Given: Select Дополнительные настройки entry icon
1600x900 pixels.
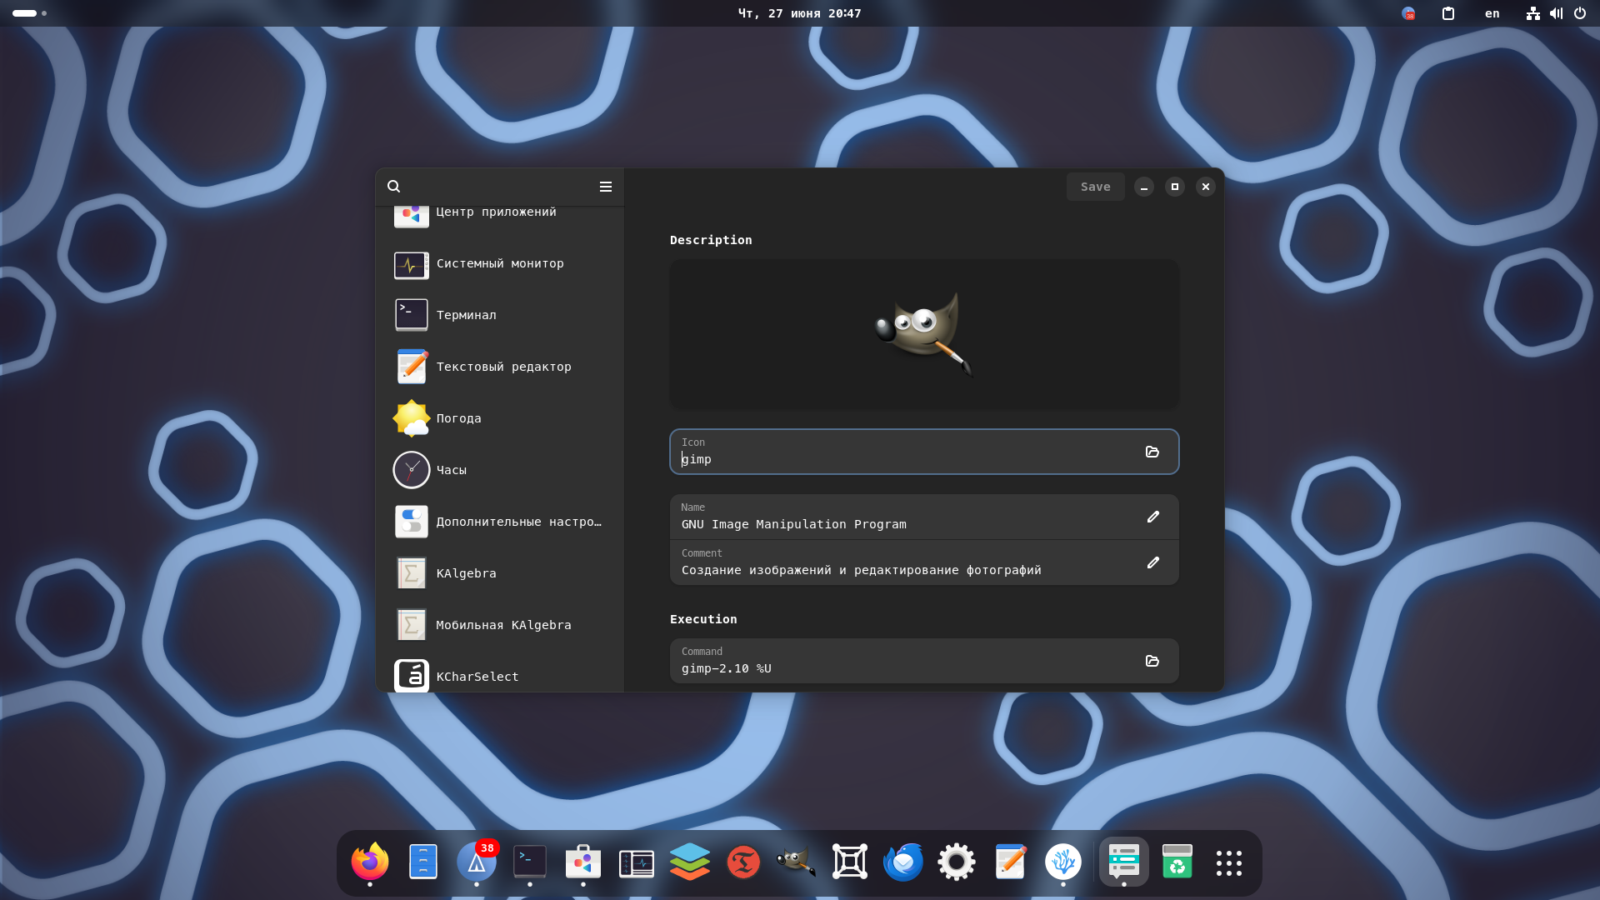Looking at the screenshot, I should (x=411, y=522).
